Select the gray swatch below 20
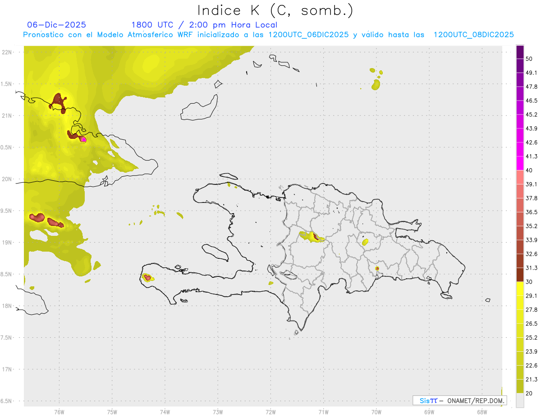Image resolution: width=541 pixels, height=418 pixels. coord(520,400)
